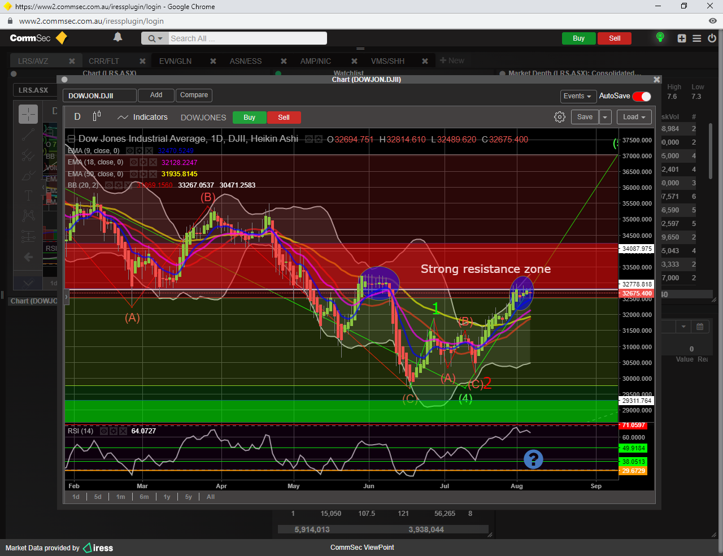Screen dimensions: 723x556
Task: Click the power logout icon
Action: click(712, 38)
